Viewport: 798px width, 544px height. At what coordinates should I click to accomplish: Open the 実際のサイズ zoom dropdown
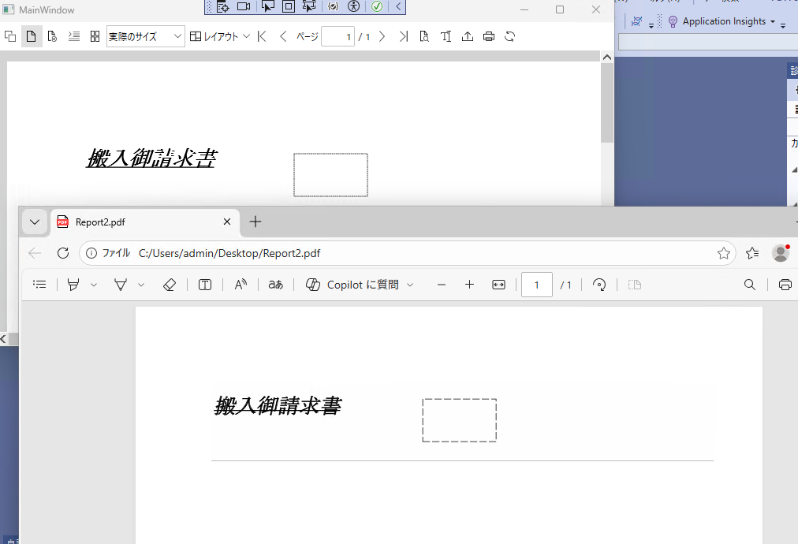[x=146, y=36]
